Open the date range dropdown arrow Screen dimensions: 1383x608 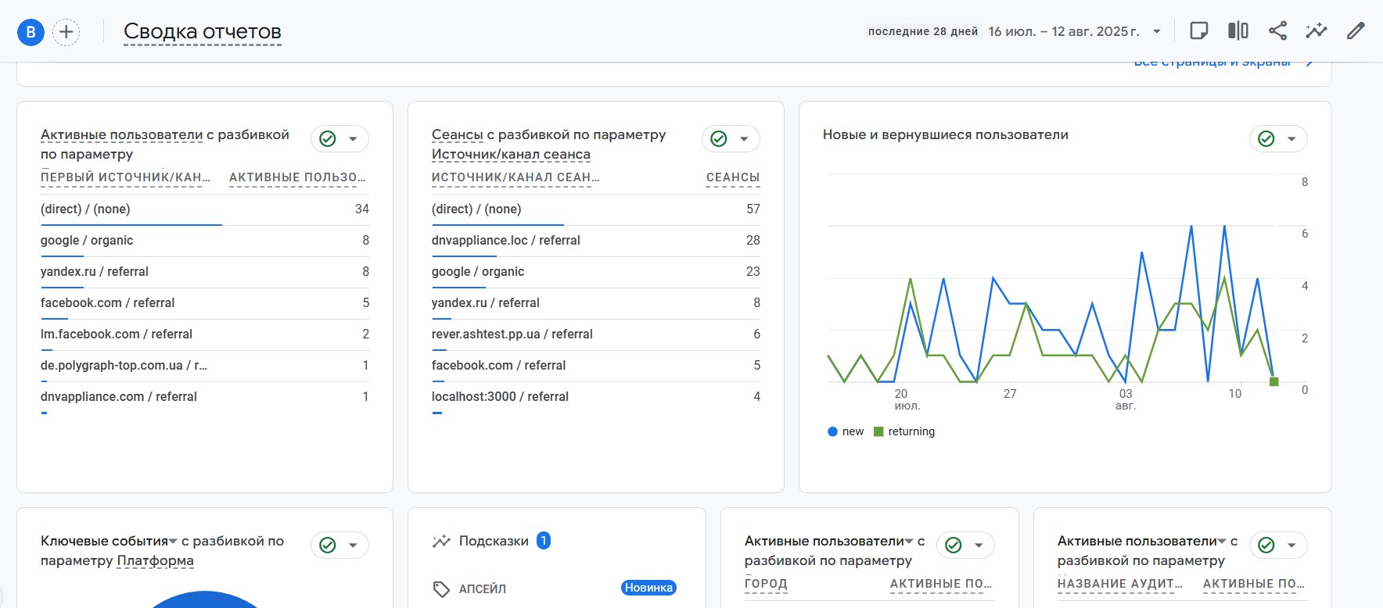(x=1157, y=32)
